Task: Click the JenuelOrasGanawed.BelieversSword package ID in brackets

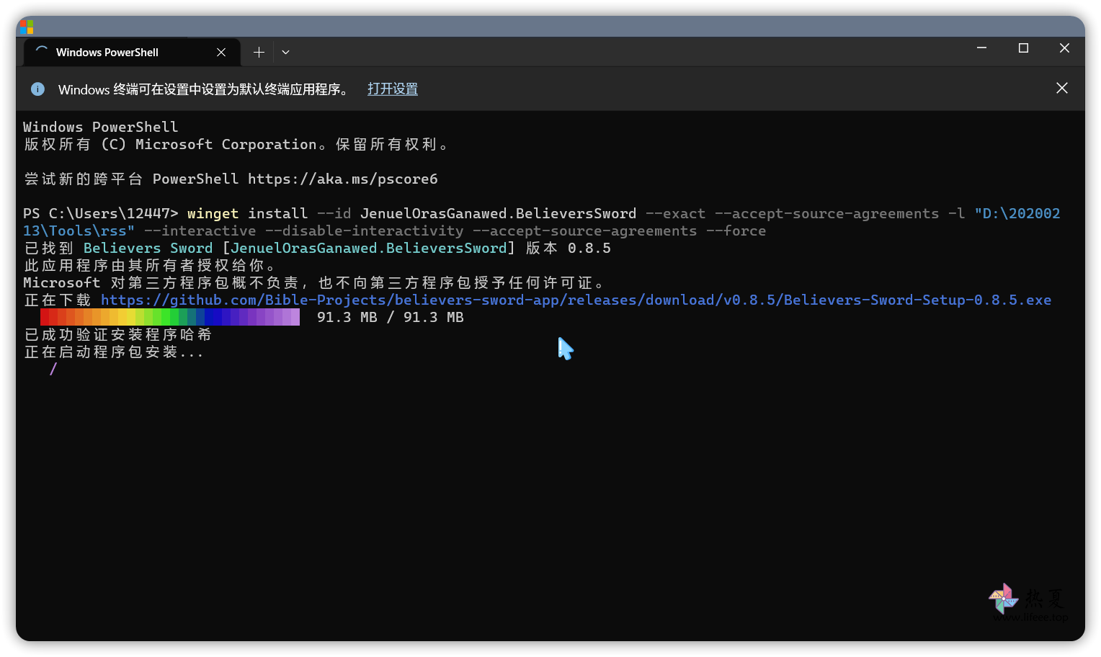Action: (369, 248)
